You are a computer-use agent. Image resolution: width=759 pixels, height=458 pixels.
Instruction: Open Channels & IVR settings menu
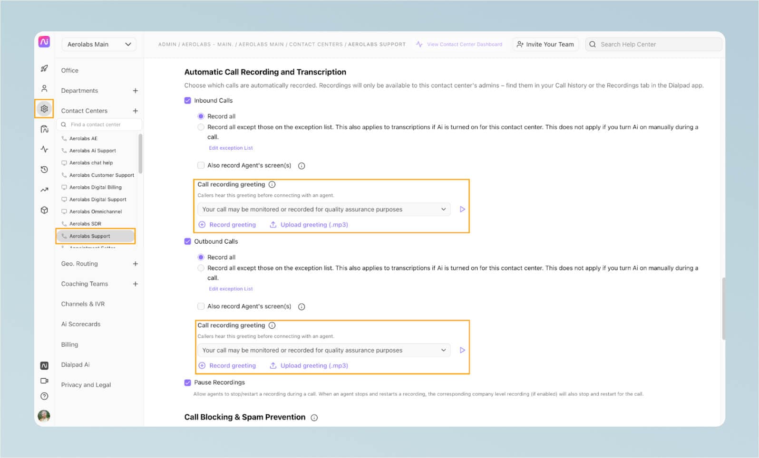point(83,304)
